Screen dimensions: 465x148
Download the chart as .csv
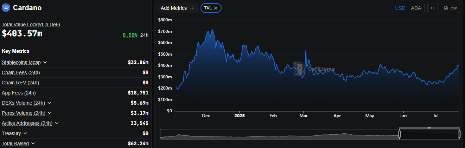pyautogui.click(x=450, y=8)
